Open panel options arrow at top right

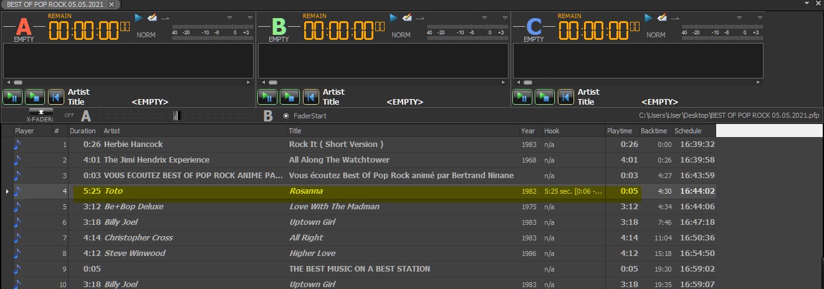(x=818, y=4)
